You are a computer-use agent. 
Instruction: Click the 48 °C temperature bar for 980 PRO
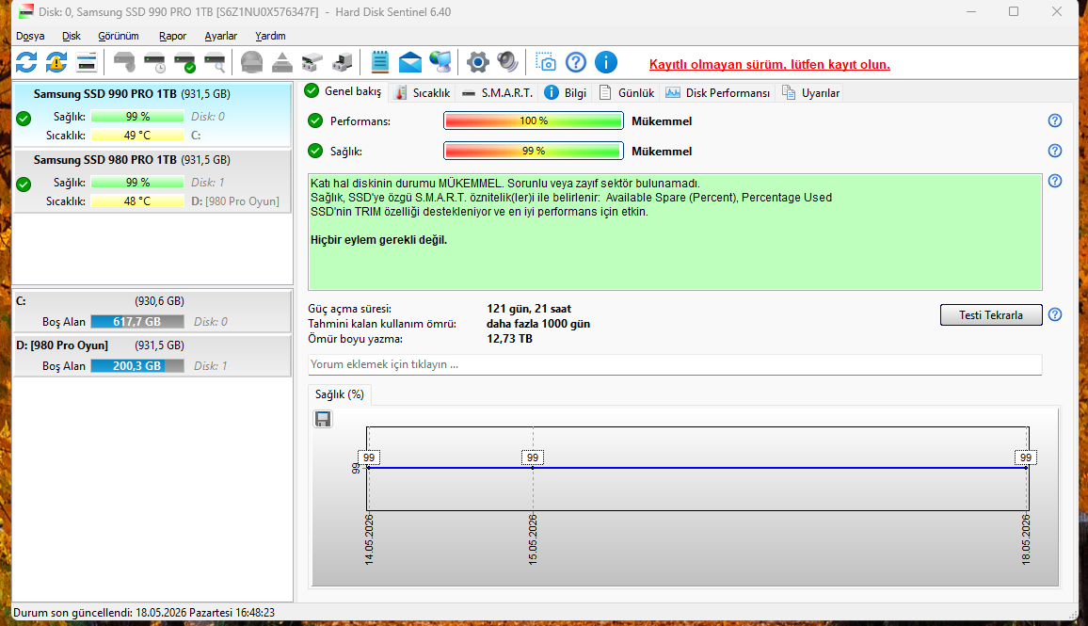tap(137, 201)
